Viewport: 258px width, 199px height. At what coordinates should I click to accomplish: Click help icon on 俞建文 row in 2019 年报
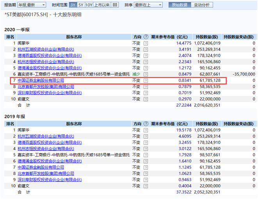click(146, 186)
